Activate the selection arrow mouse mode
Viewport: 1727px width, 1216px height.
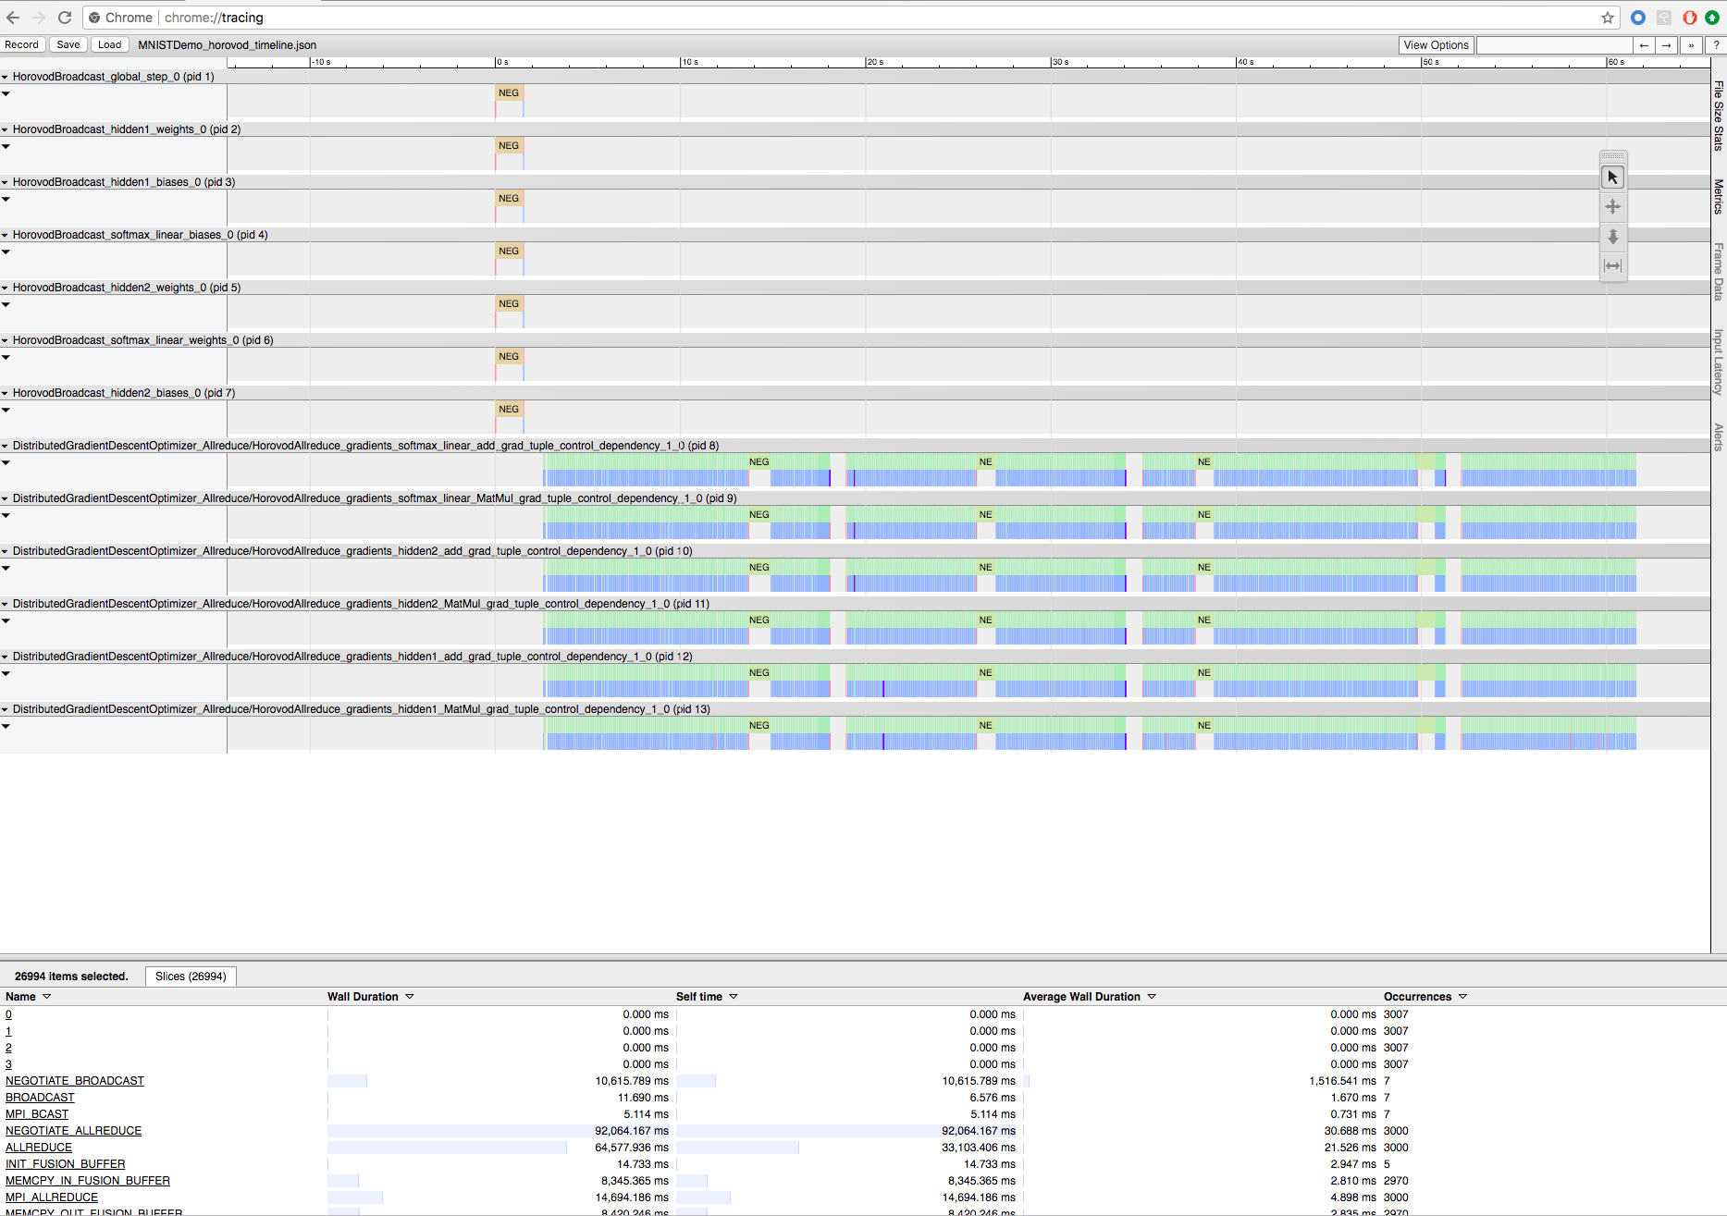click(1612, 178)
